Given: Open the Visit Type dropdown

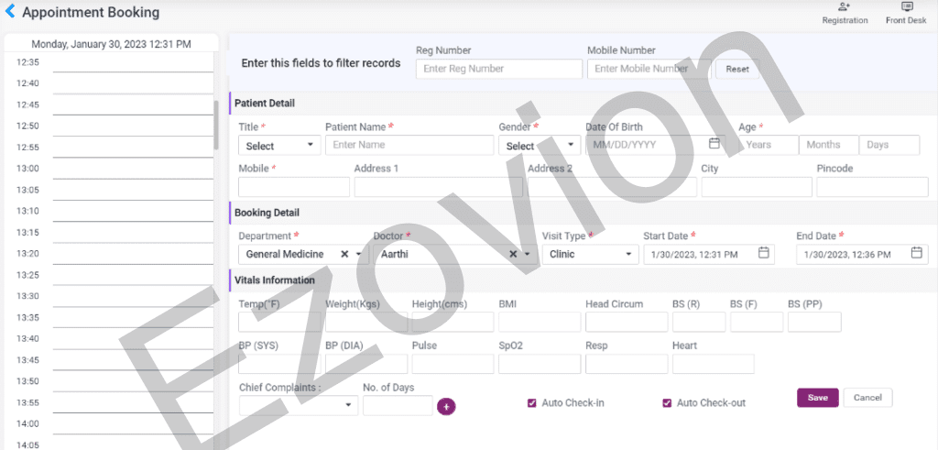Looking at the screenshot, I should [591, 254].
